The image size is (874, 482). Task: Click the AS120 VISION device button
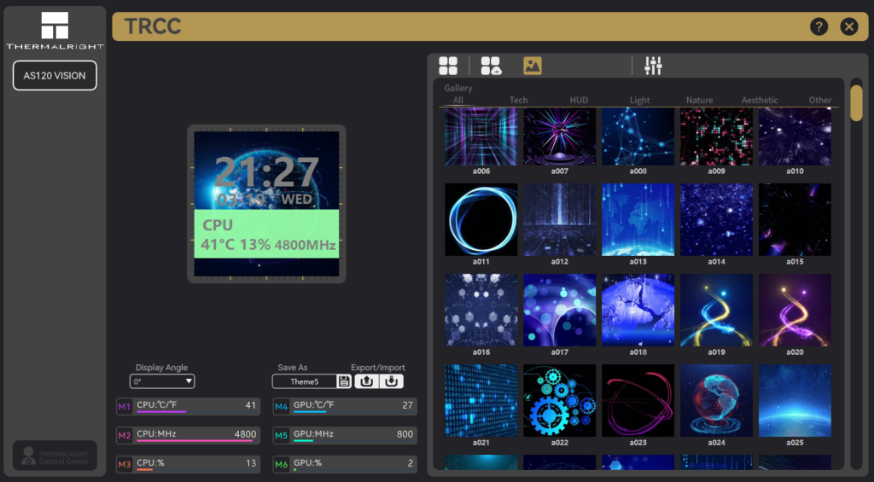tap(55, 75)
